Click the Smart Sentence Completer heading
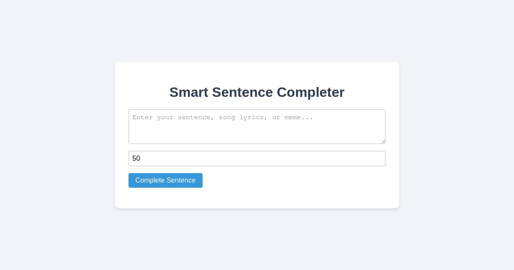This screenshot has height=270, width=514. coord(257,92)
